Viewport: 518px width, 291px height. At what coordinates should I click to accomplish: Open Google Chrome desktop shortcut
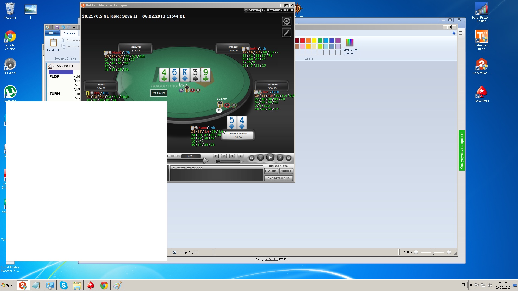(10, 40)
